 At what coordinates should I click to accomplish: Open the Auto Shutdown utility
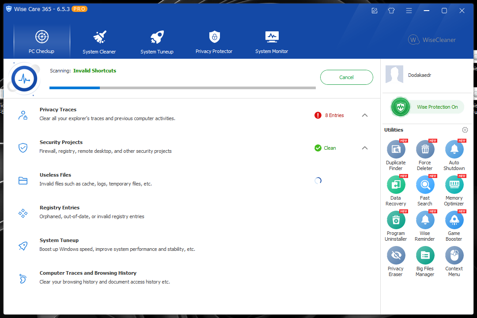[454, 155]
